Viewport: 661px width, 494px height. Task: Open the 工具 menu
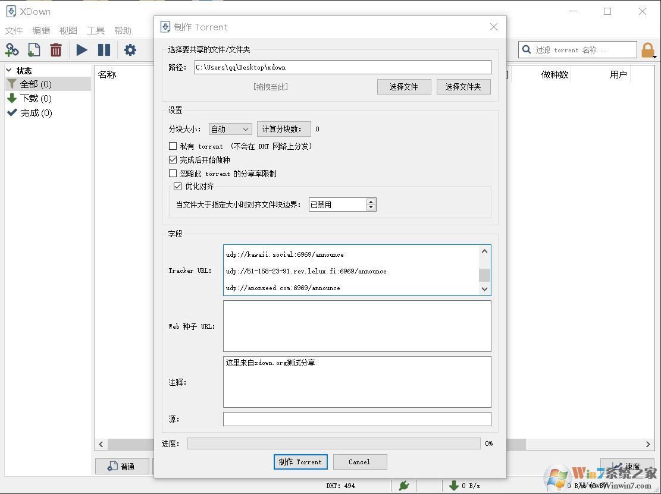[x=95, y=30]
